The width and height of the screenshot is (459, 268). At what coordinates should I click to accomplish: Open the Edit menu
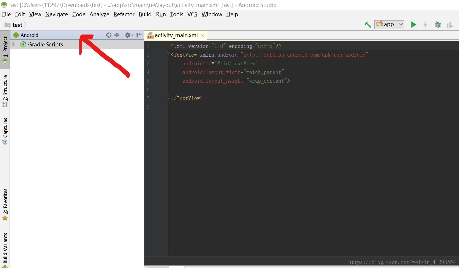20,14
